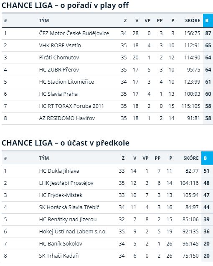213x266 pixels.
Task: Open HC Slavia Praha team
Action: (58, 94)
